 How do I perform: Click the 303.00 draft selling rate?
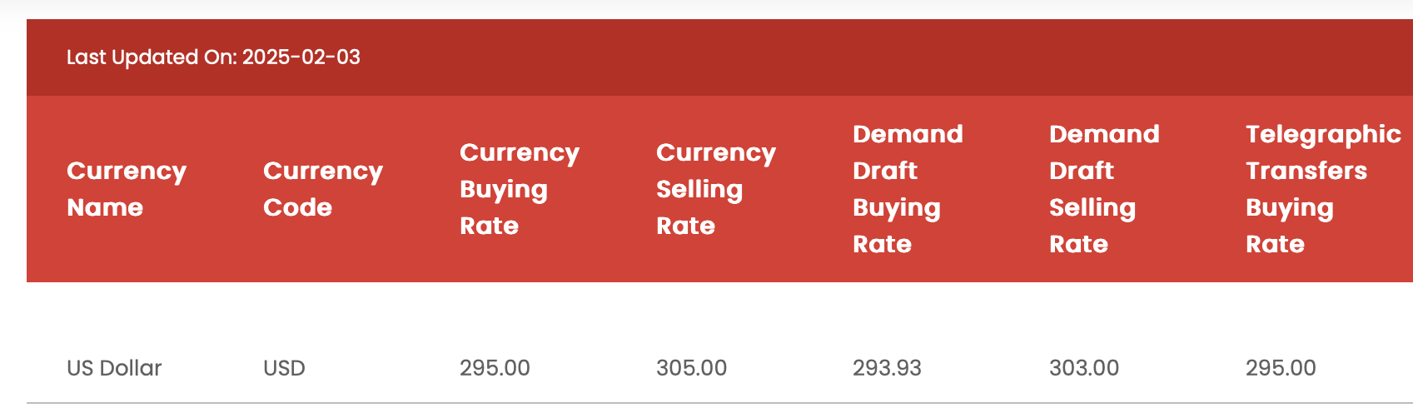(1084, 368)
